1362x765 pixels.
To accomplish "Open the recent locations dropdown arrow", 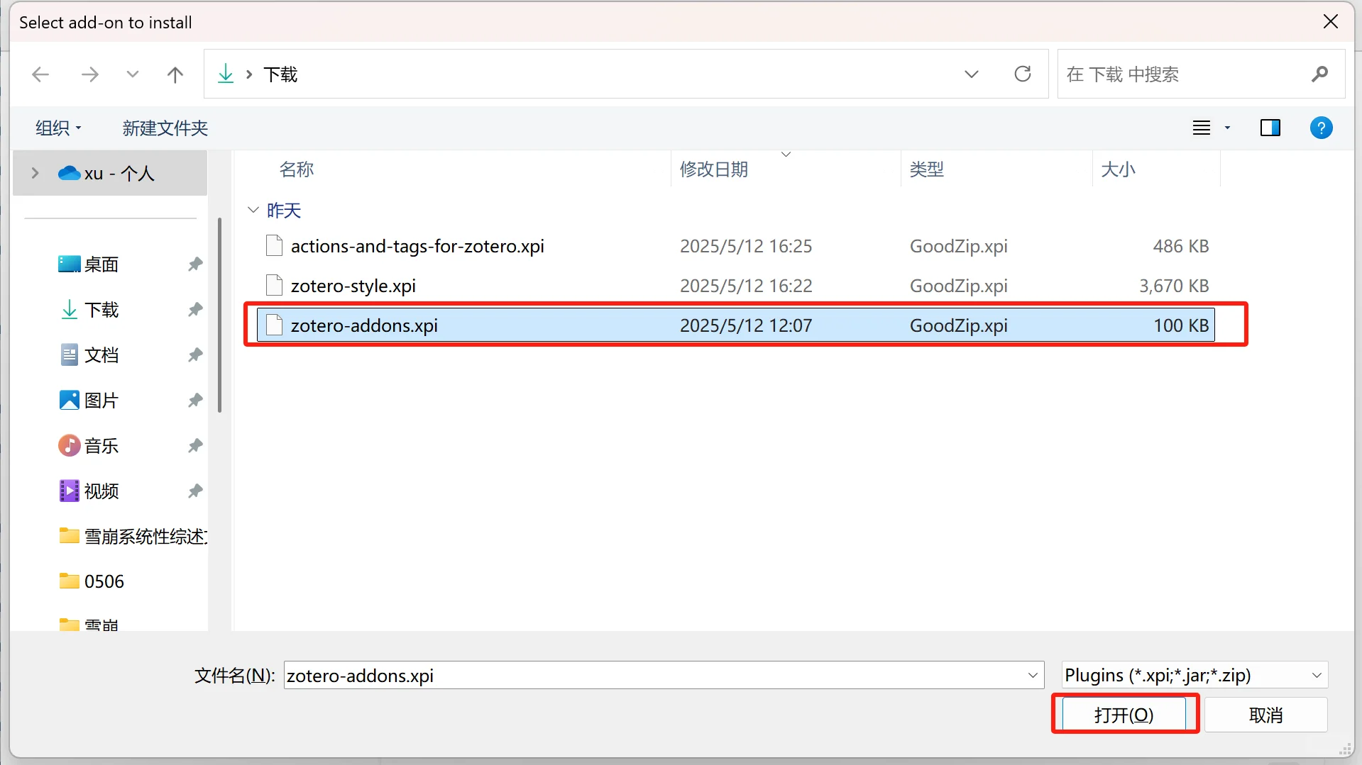I will (133, 74).
